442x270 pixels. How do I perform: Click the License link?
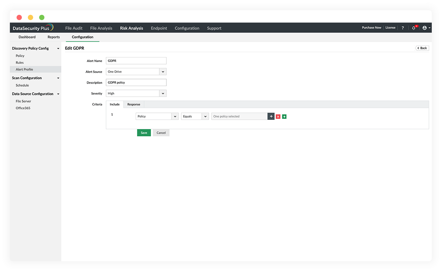[x=390, y=27]
